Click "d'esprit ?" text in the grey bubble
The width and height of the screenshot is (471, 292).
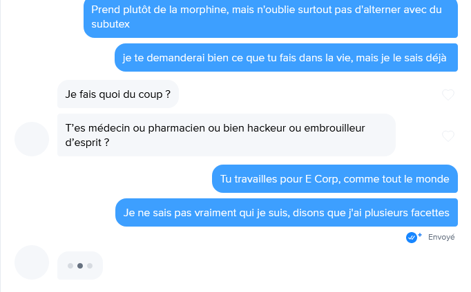click(88, 143)
